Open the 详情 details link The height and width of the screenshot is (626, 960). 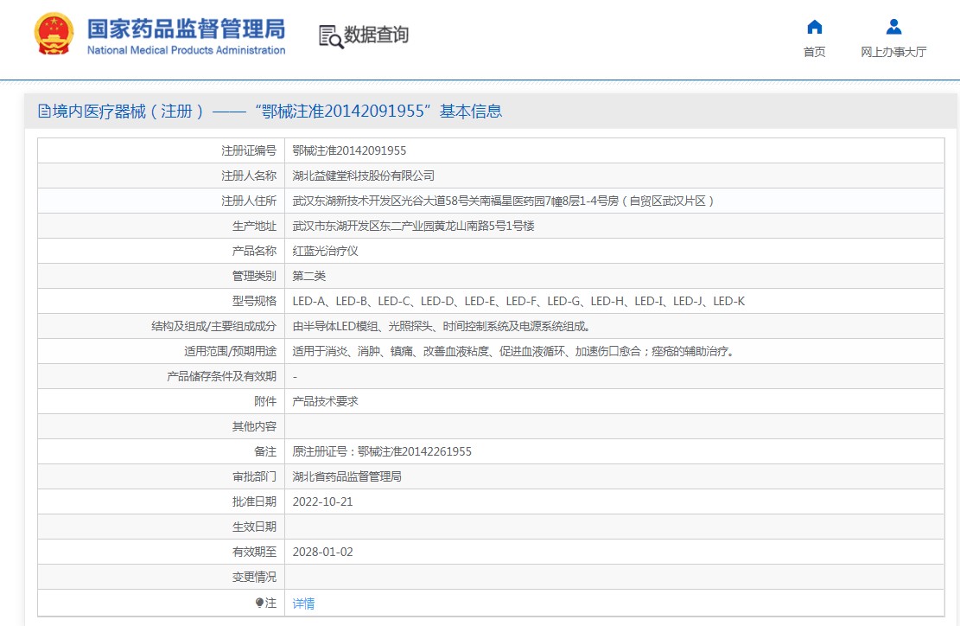[303, 604]
